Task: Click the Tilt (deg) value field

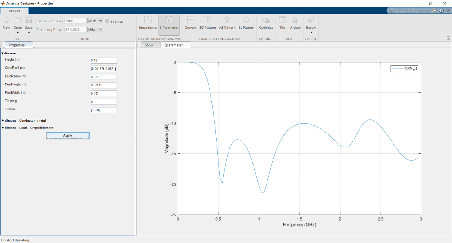Action: tap(104, 102)
